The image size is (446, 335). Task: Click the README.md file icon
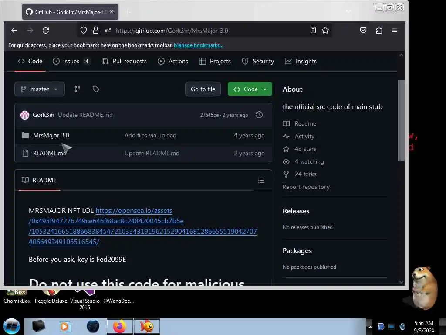pos(25,153)
